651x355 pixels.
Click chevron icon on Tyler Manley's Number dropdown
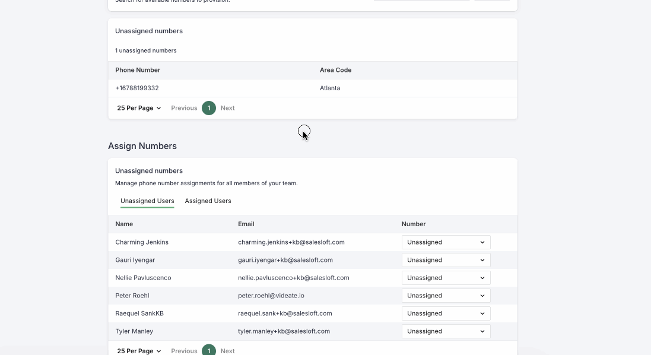point(482,331)
